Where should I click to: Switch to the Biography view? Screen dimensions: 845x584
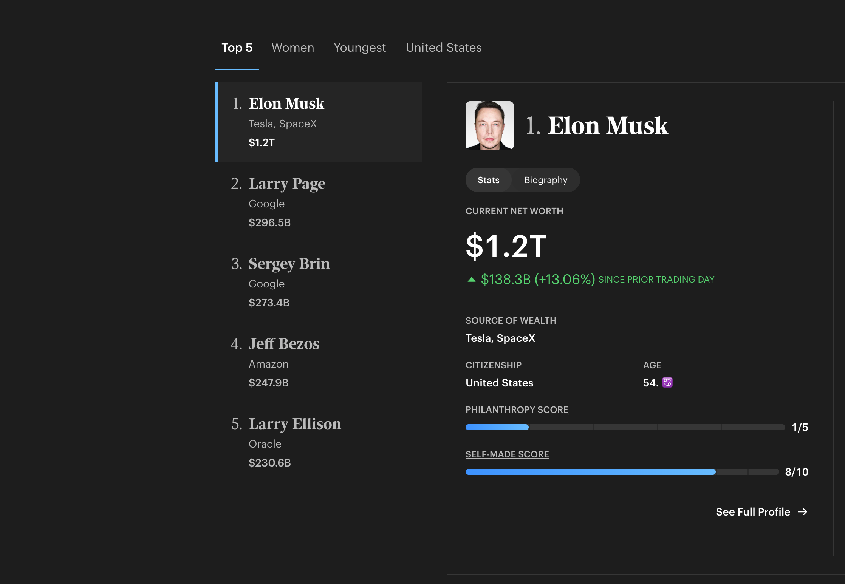click(546, 180)
